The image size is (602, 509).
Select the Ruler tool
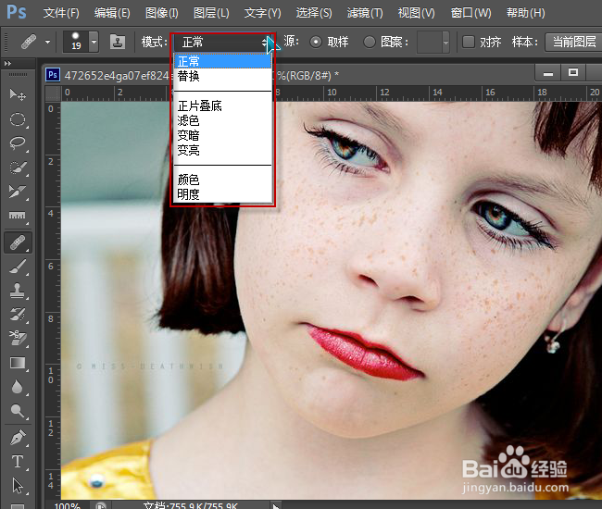(18, 216)
